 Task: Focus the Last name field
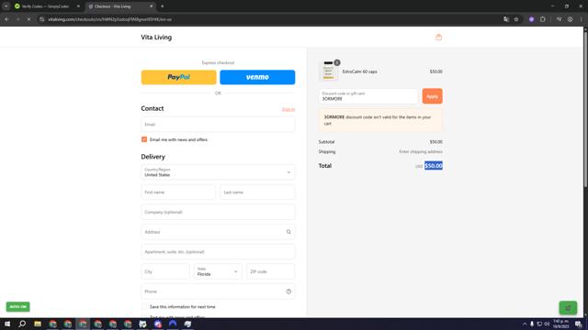(257, 192)
